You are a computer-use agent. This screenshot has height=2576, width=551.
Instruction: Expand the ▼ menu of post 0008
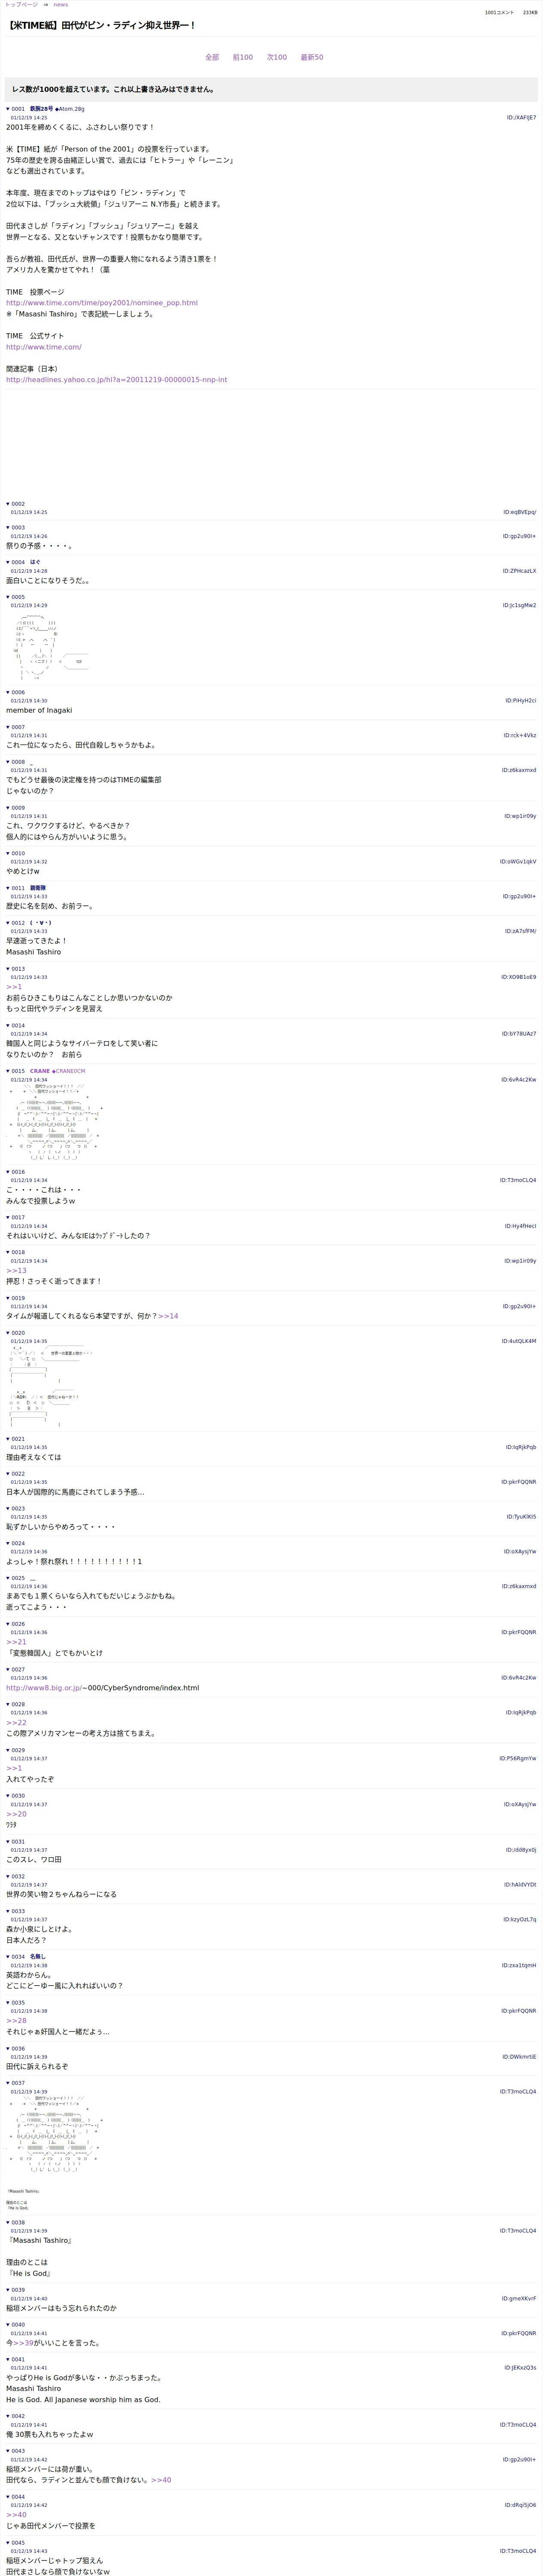[x=8, y=762]
